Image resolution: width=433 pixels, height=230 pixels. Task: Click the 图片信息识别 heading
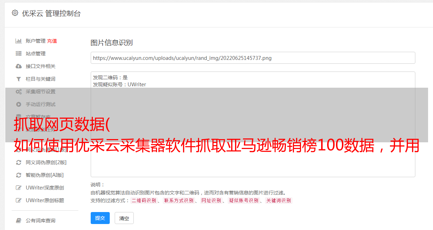[112, 43]
